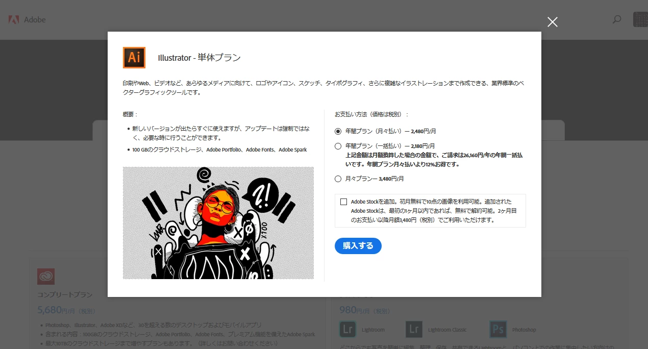Select the 年間プラン（一括払い）2,180円 radio button
Viewport: 648px width, 349px height.
338,146
